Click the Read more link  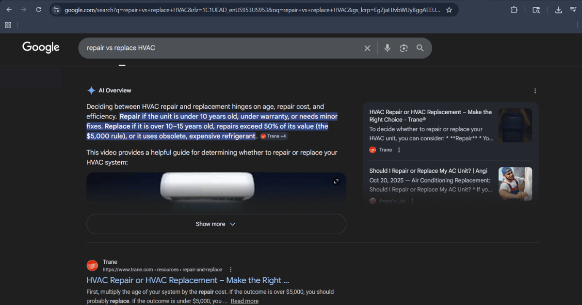244,301
